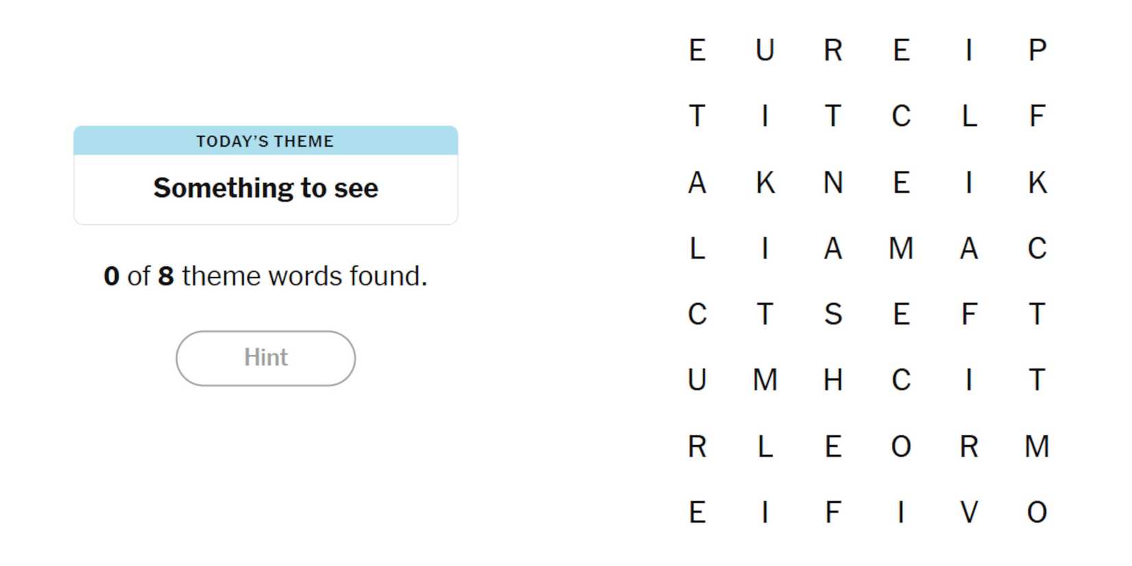Viewport: 1132px width, 566px height.
Task: Click the "Today's Theme" header bar
Action: pyautogui.click(x=266, y=141)
